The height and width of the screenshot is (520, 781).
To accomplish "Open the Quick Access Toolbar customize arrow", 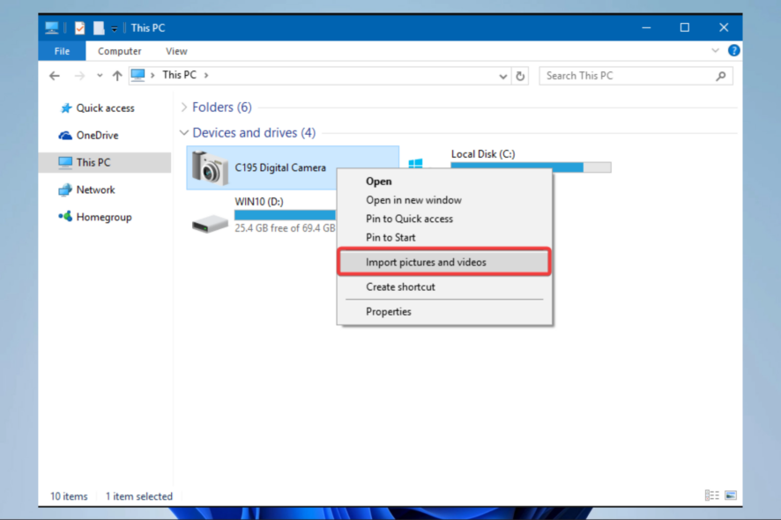I will click(x=114, y=29).
